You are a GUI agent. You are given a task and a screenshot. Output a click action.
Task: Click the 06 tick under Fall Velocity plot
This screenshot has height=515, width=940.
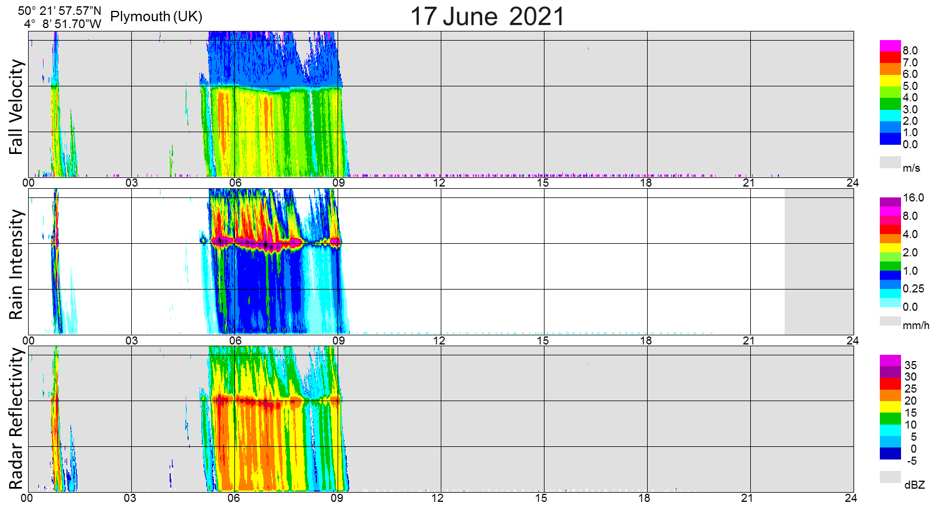click(x=235, y=183)
